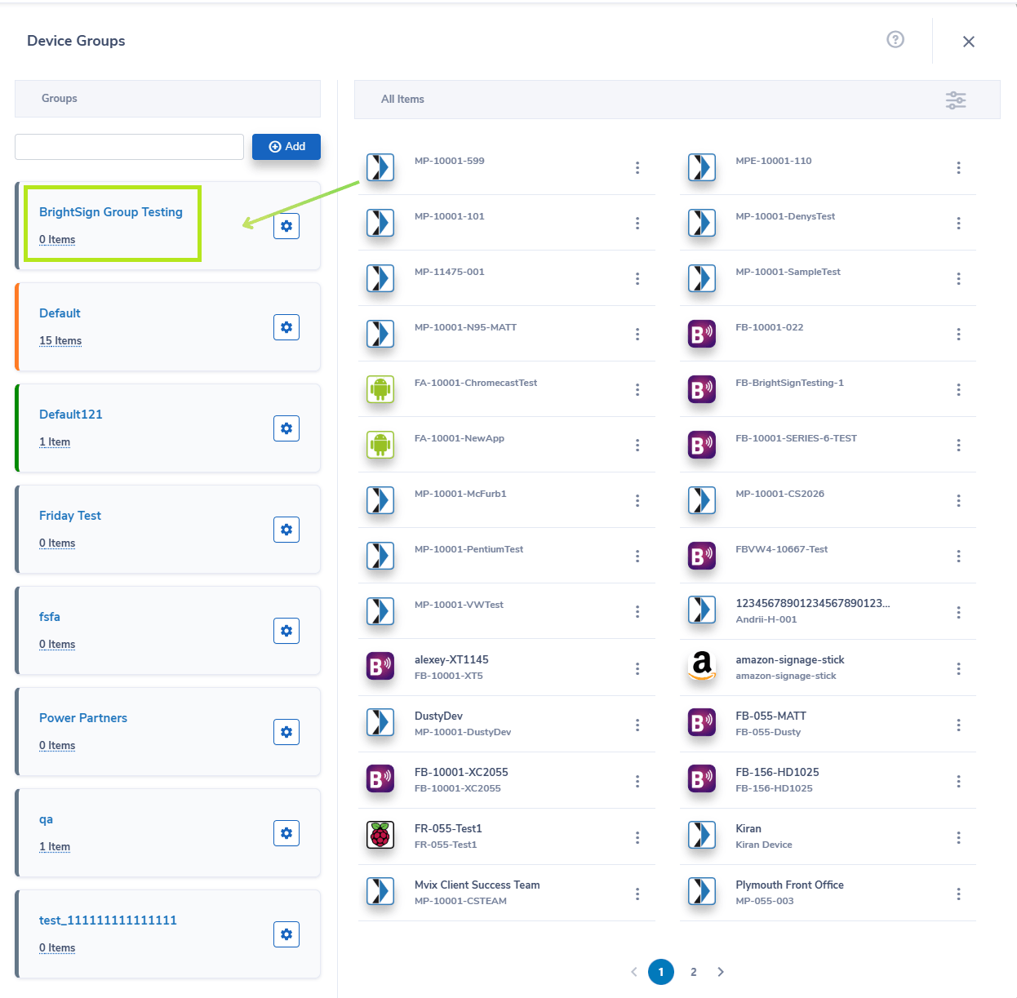This screenshot has width=1017, height=998.
Task: Open the three-dot menu for MP-10001-DenysTest
Action: [x=958, y=223]
